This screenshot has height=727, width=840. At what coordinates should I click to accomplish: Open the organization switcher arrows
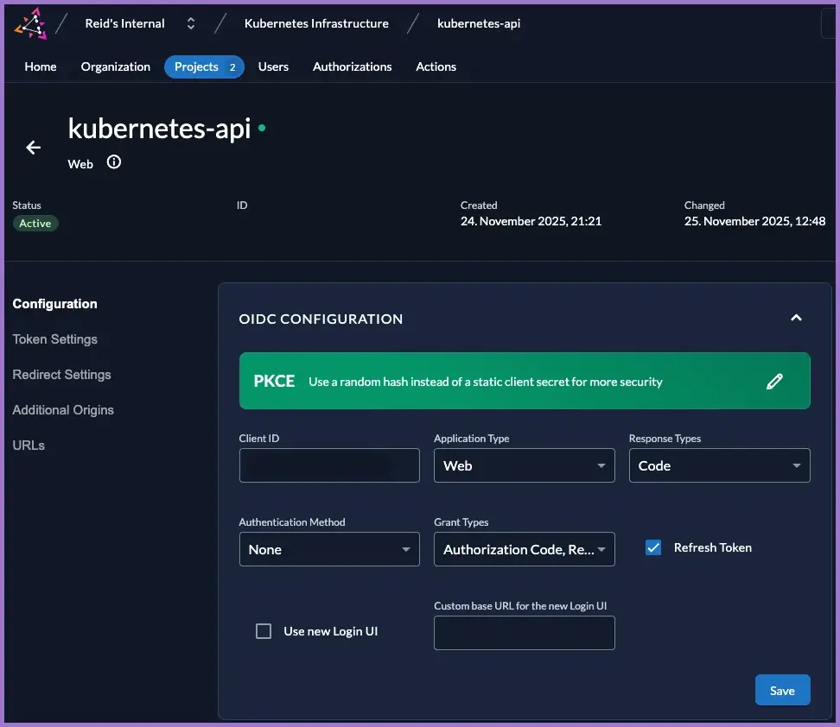click(191, 24)
